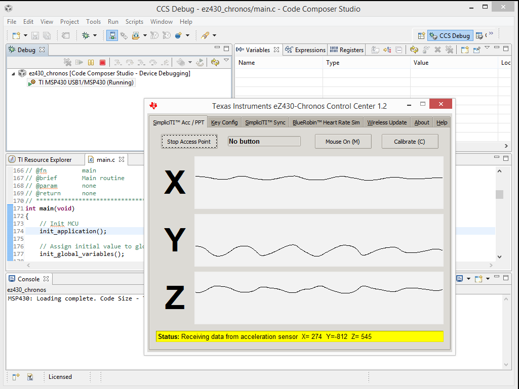Click the editor vertical scrollbar thumb
519x389 pixels.
coord(499,194)
